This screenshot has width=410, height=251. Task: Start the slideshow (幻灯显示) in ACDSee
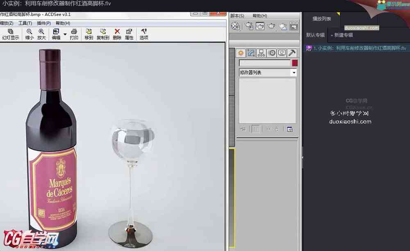tap(11, 34)
